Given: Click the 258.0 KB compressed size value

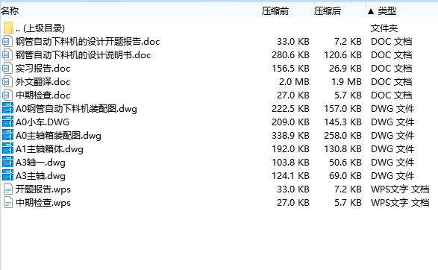Looking at the screenshot, I should (x=342, y=136).
